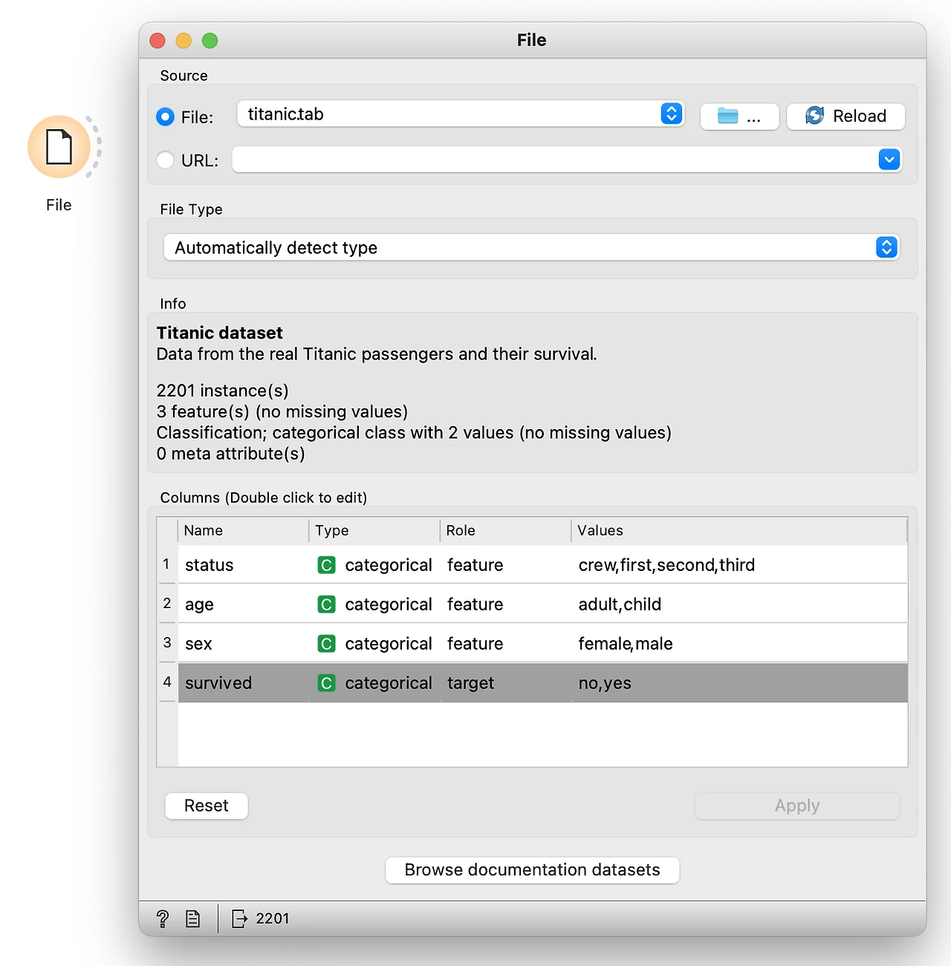Click the values cell female,male
The width and height of the screenshot is (951, 966).
(739, 644)
